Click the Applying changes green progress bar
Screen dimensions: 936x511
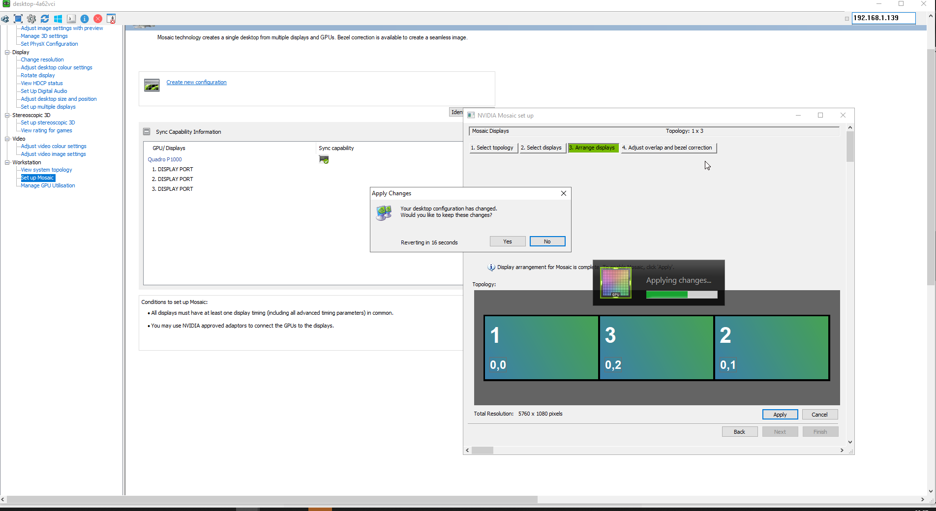(x=682, y=295)
